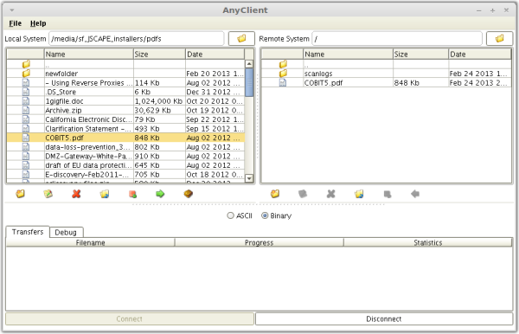The image size is (519, 334).
Task: Click the local create-folder icon below local list
Action: (x=20, y=194)
